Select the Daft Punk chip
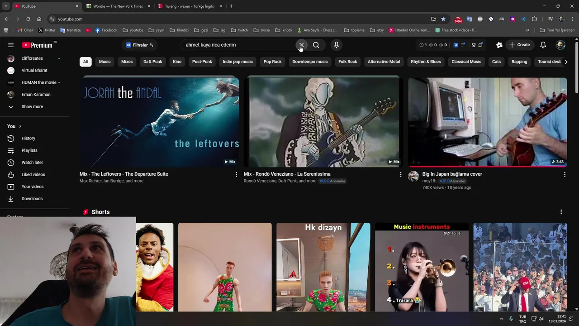The width and height of the screenshot is (579, 326). pos(153,62)
